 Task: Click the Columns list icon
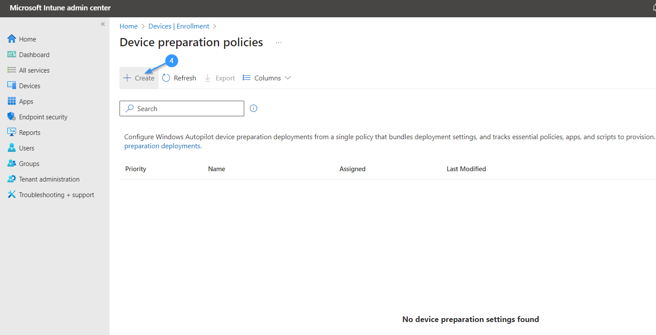click(247, 78)
